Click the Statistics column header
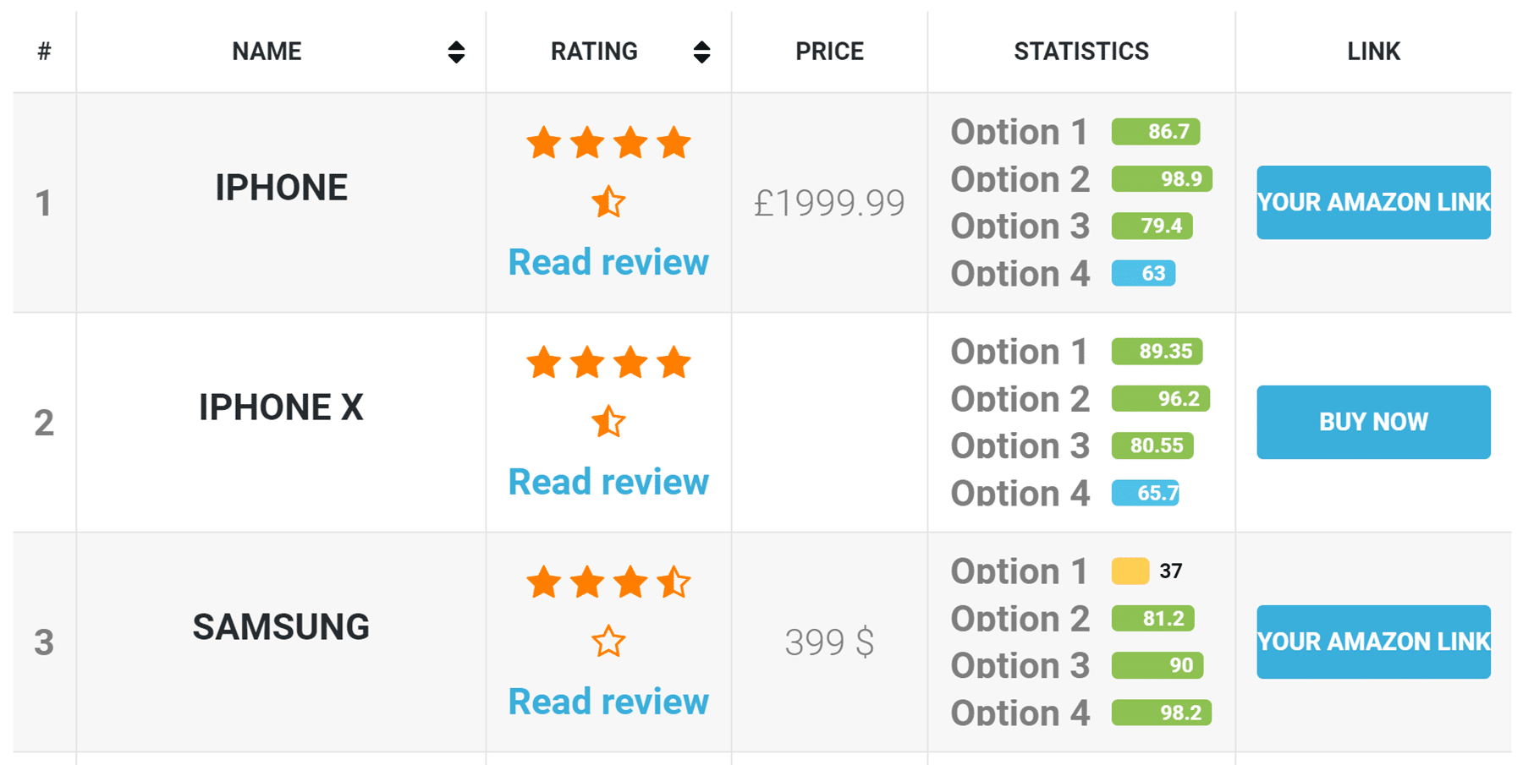Screen dimensions: 1523x765 (x=1080, y=52)
